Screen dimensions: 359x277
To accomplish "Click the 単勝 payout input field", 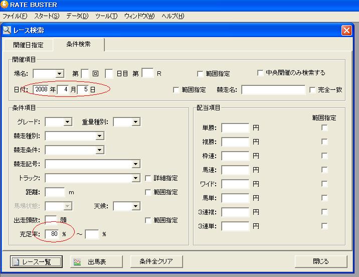I will (x=235, y=128).
